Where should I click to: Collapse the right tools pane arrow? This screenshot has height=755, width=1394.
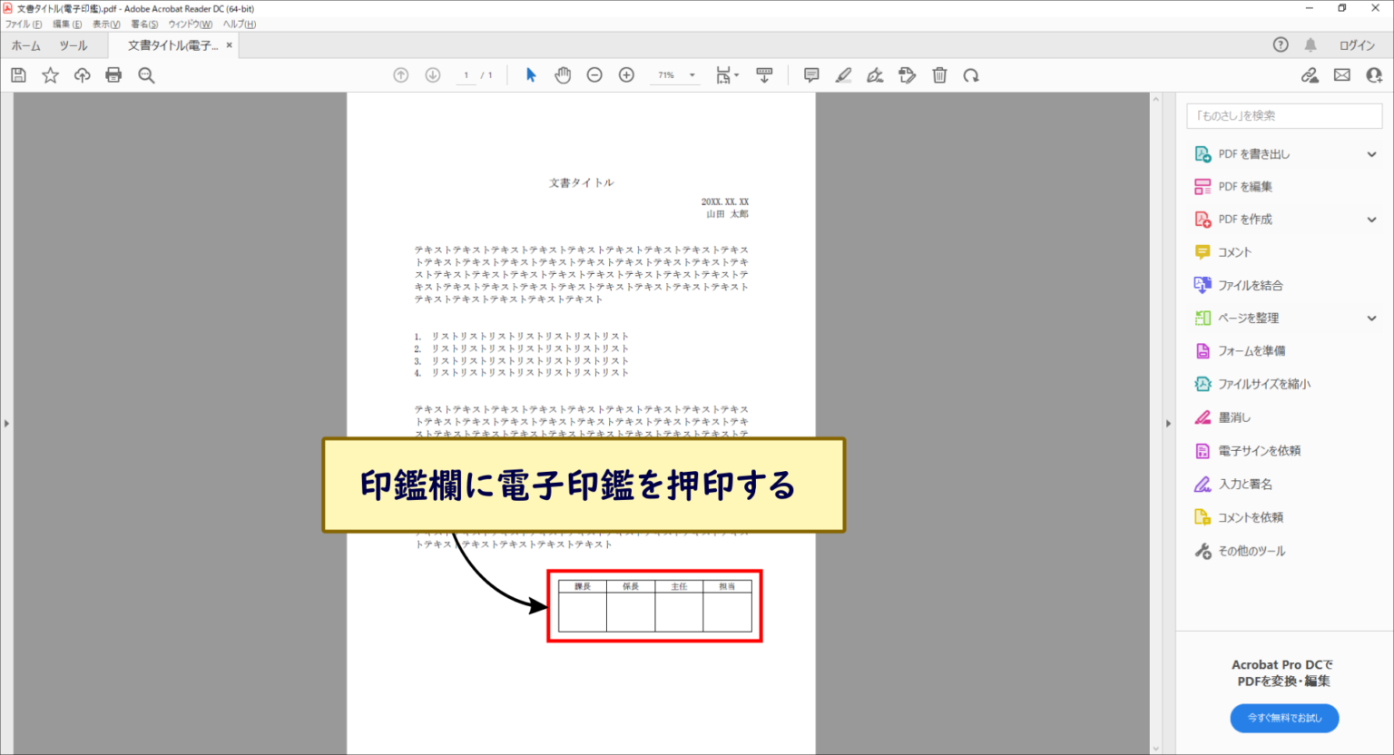(1168, 423)
